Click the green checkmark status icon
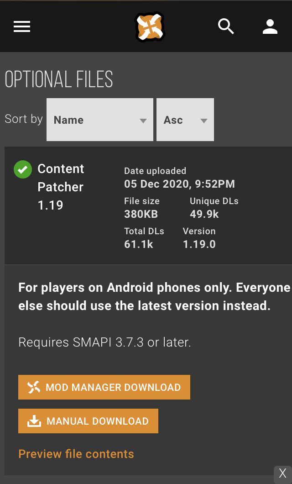Viewport: 292px width, 484px height. coord(23,169)
